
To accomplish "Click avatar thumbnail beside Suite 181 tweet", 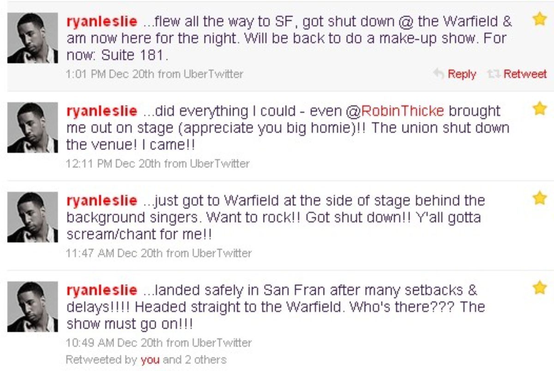I will point(32,38).
